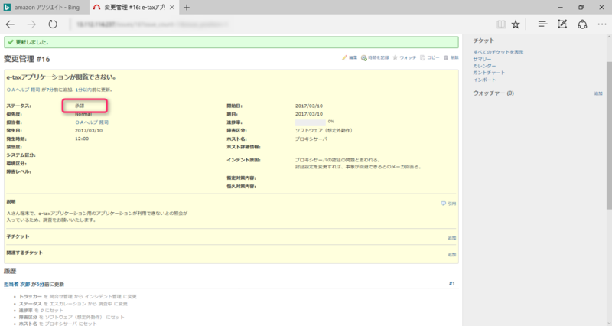The image size is (612, 326).
Task: Click the heading 変更管理 #16
Action: [27, 59]
